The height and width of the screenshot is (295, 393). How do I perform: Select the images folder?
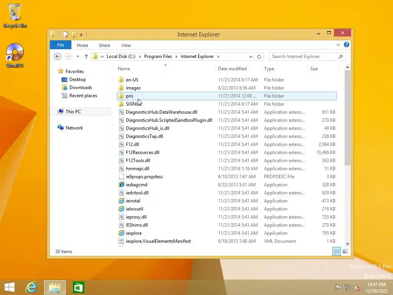click(133, 88)
